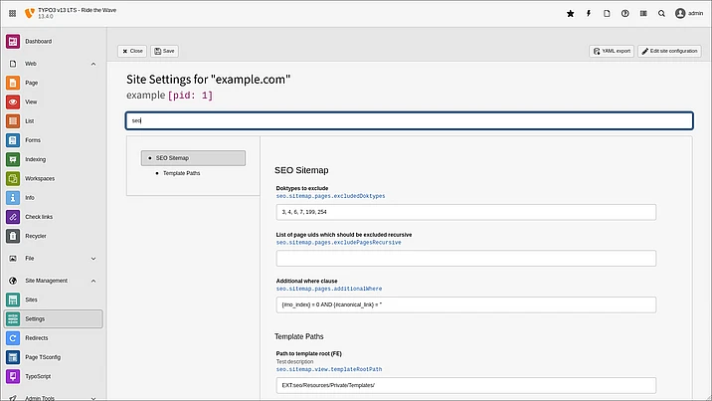Click the flush cache lightning icon
The height and width of the screenshot is (401, 712).
click(x=589, y=14)
